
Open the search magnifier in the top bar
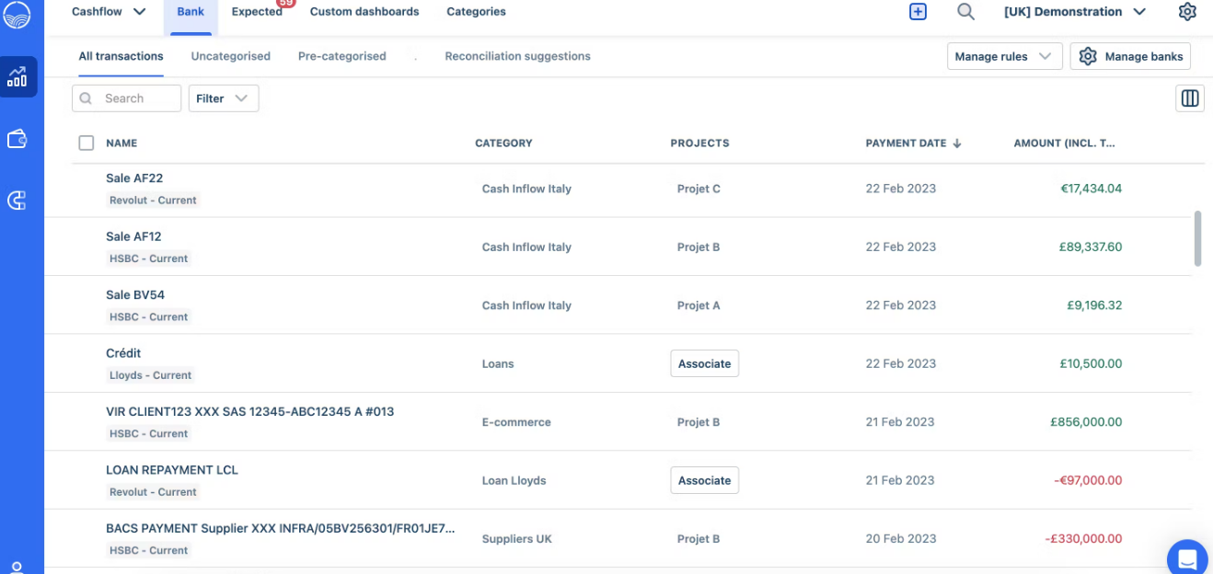click(x=965, y=12)
